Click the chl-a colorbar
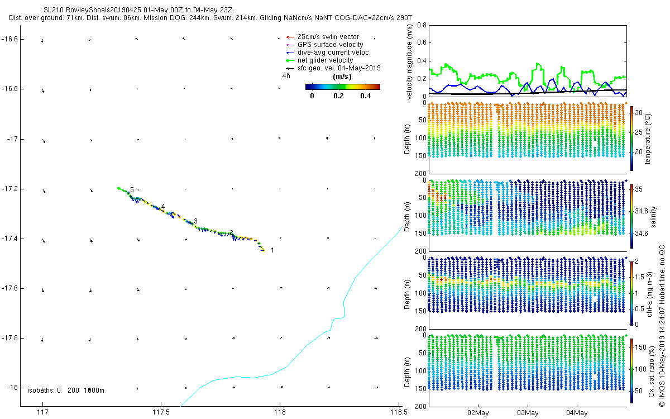The image size is (670, 419). 631,293
